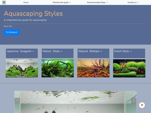Image resolution: width=151 pixels, height=113 pixels.
Task: Open the Home nav link
Action: pos(26,3)
